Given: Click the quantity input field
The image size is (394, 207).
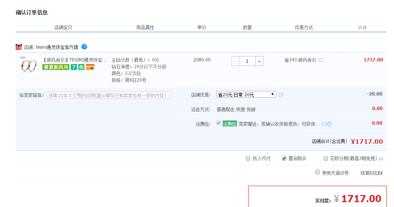Looking at the screenshot, I should click(x=247, y=61).
